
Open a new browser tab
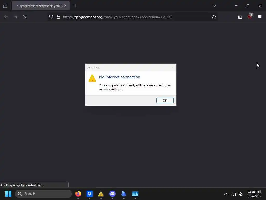click(x=75, y=6)
